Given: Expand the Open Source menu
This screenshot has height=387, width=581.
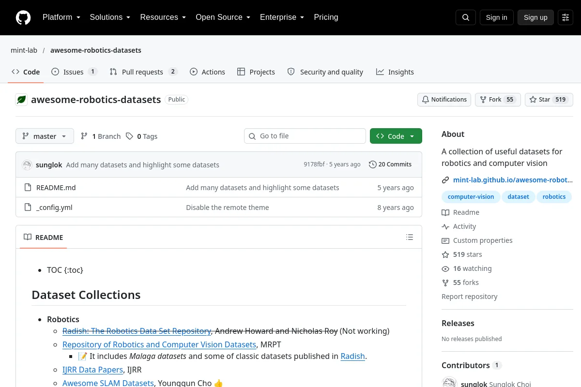Looking at the screenshot, I should click(223, 17).
